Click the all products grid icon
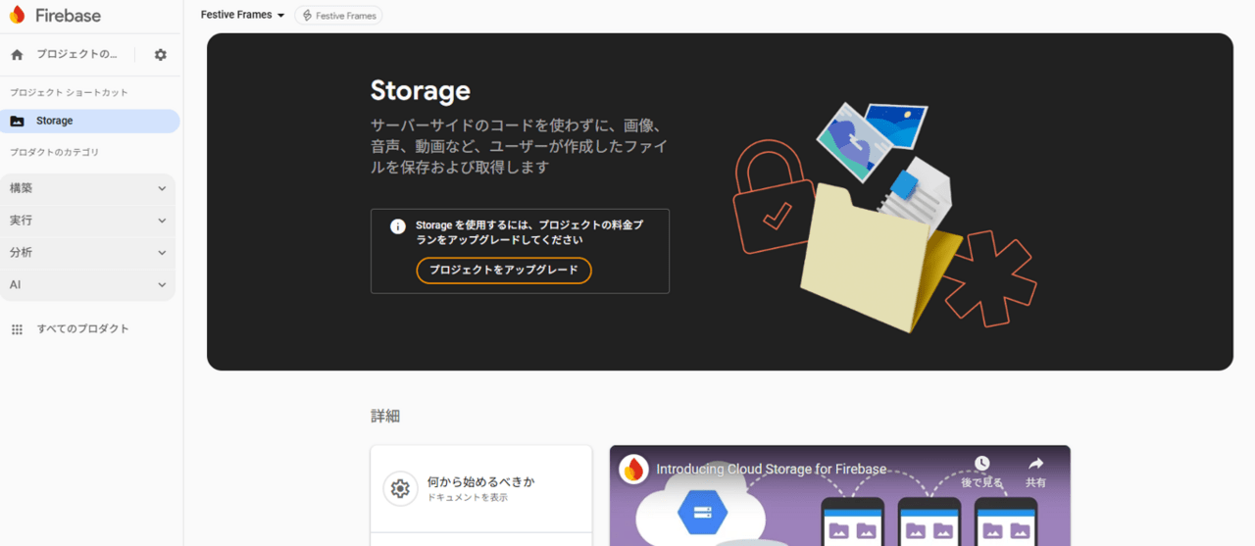 tap(17, 329)
